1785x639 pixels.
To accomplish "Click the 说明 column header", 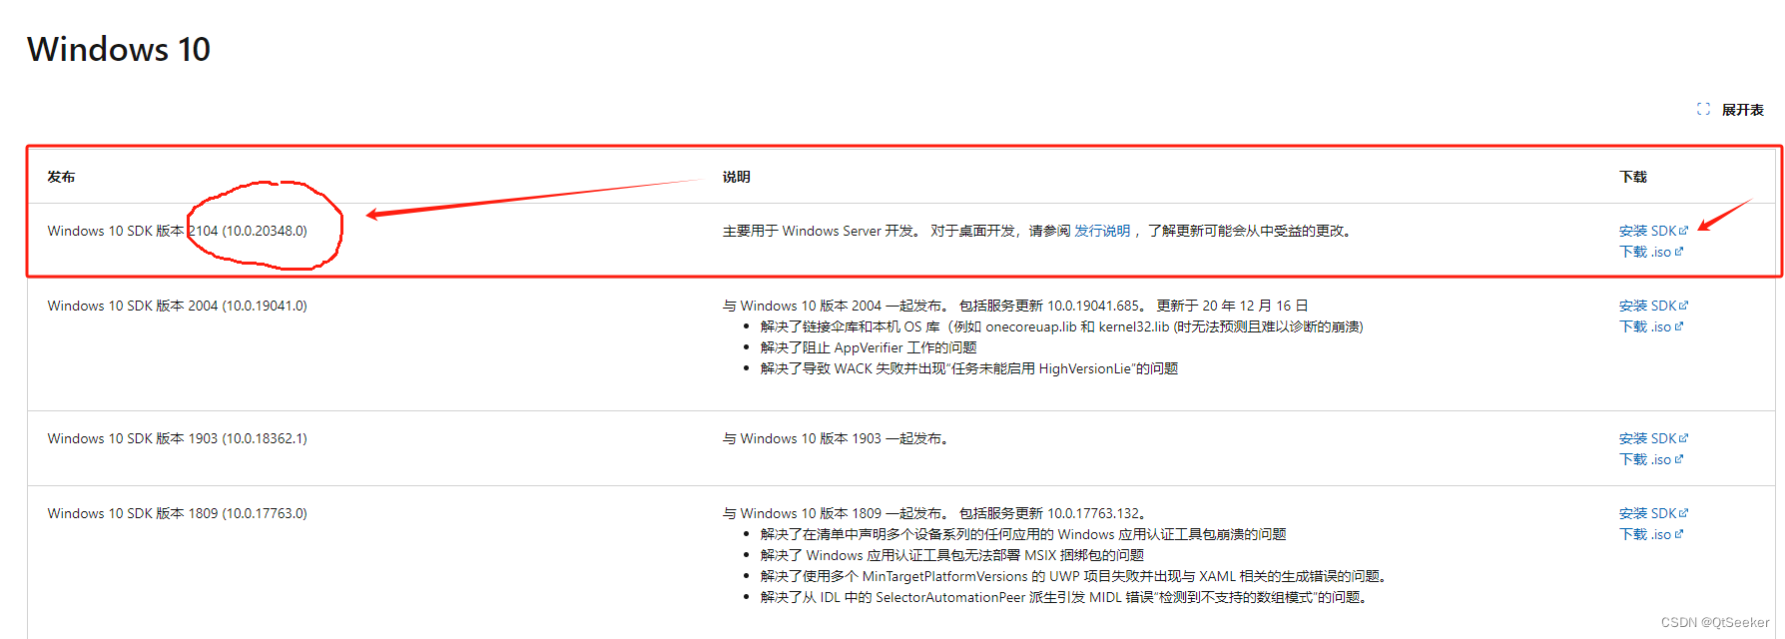I will [x=736, y=177].
